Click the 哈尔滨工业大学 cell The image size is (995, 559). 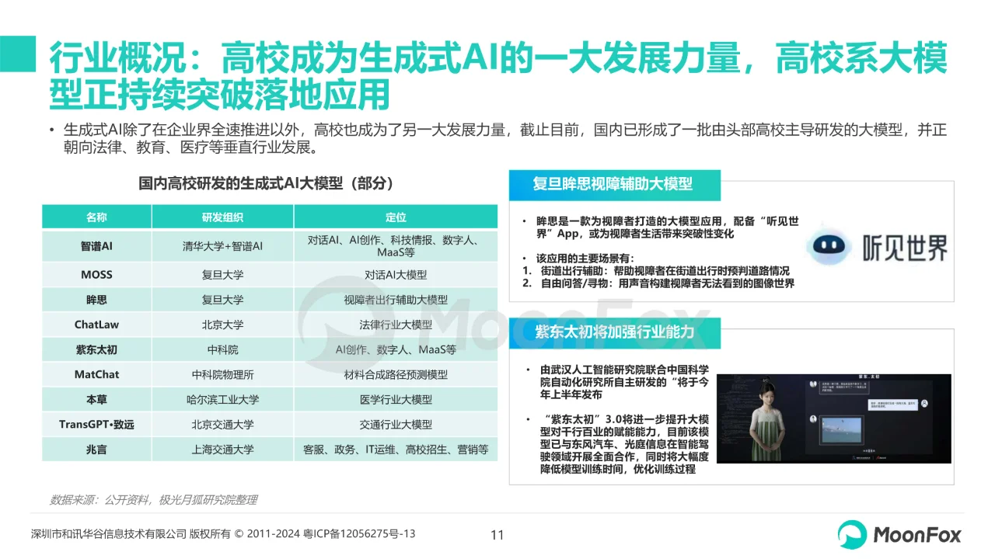(222, 400)
